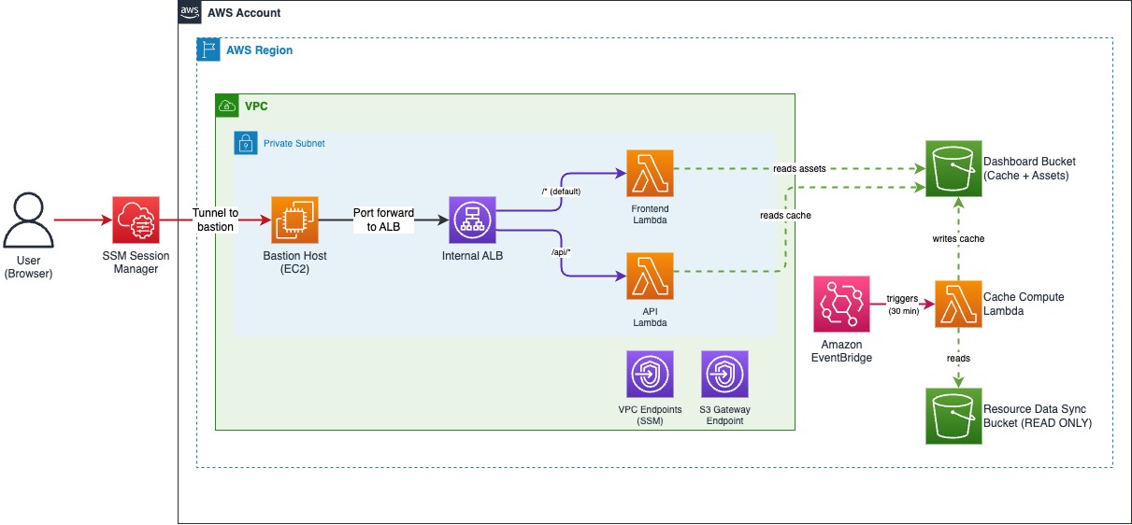Click the "Tunnel to bastion" arrow label
1132x525 pixels.
click(215, 220)
